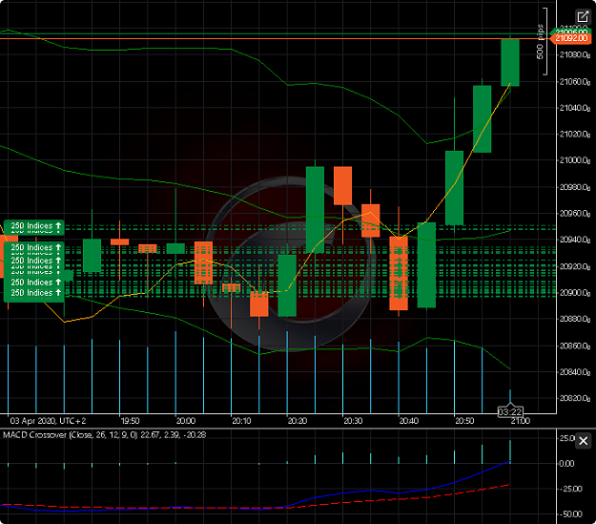This screenshot has width=596, height=524.
Task: Click the 20880.0 price axis label
Action: pos(575,319)
